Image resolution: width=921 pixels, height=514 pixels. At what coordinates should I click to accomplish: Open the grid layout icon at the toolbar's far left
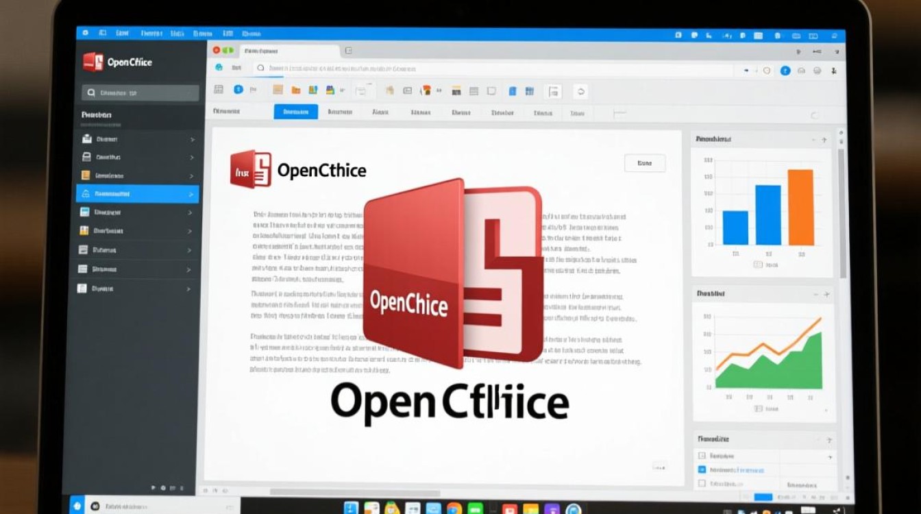point(219,90)
